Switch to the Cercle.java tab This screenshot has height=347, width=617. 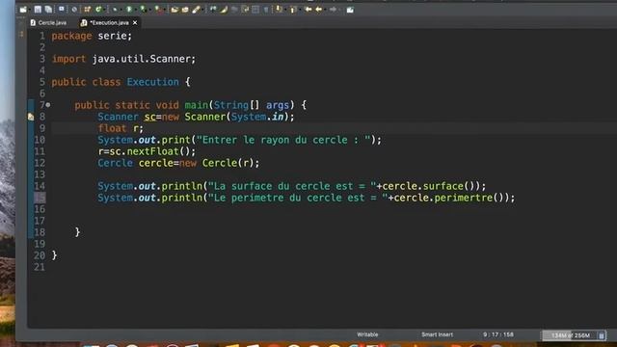48,23
